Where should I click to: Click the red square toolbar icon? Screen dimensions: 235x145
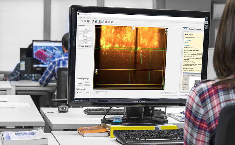105,22
